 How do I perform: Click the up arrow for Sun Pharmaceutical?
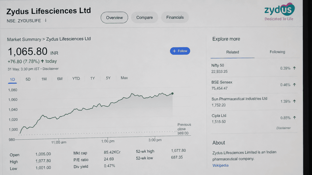pos(294,101)
